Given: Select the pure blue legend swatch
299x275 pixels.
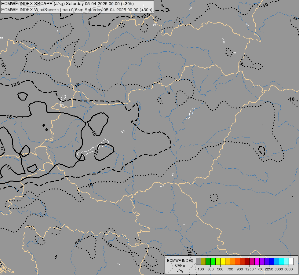Looking at the screenshot, I should 272,261.
